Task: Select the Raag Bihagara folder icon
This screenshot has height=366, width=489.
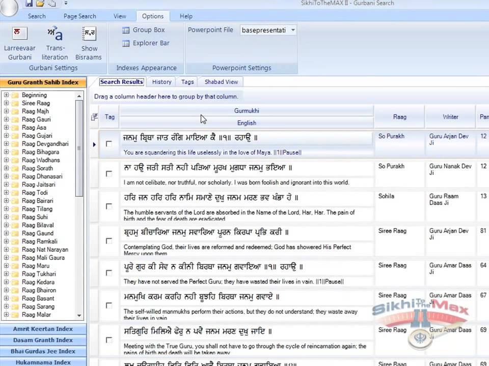Action: tap(15, 152)
